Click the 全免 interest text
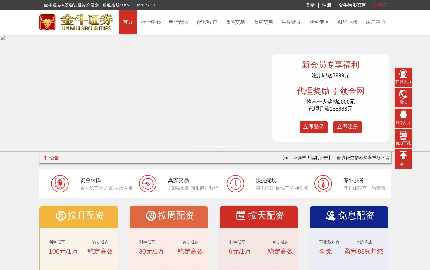The image size is (430, 270). (326, 252)
